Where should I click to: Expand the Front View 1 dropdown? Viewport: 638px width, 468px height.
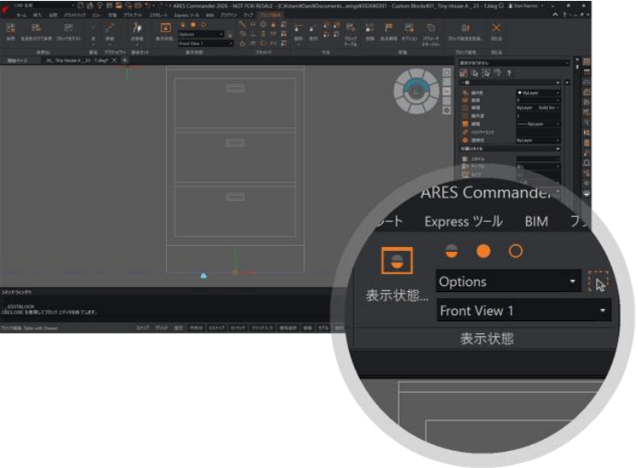click(523, 311)
